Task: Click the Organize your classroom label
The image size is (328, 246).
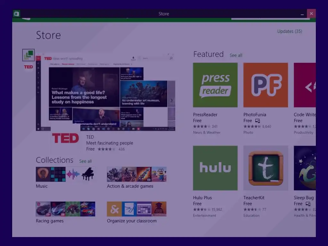Action: (x=132, y=221)
